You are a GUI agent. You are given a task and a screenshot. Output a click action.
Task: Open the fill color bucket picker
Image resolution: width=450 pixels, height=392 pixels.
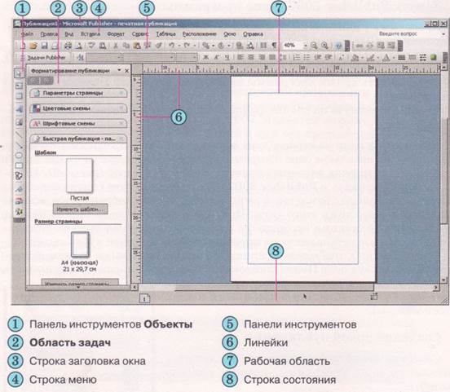pos(355,57)
